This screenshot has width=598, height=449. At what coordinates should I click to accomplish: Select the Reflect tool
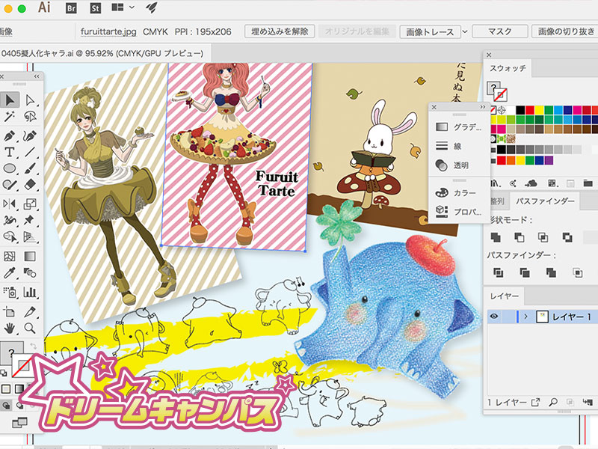[10, 204]
